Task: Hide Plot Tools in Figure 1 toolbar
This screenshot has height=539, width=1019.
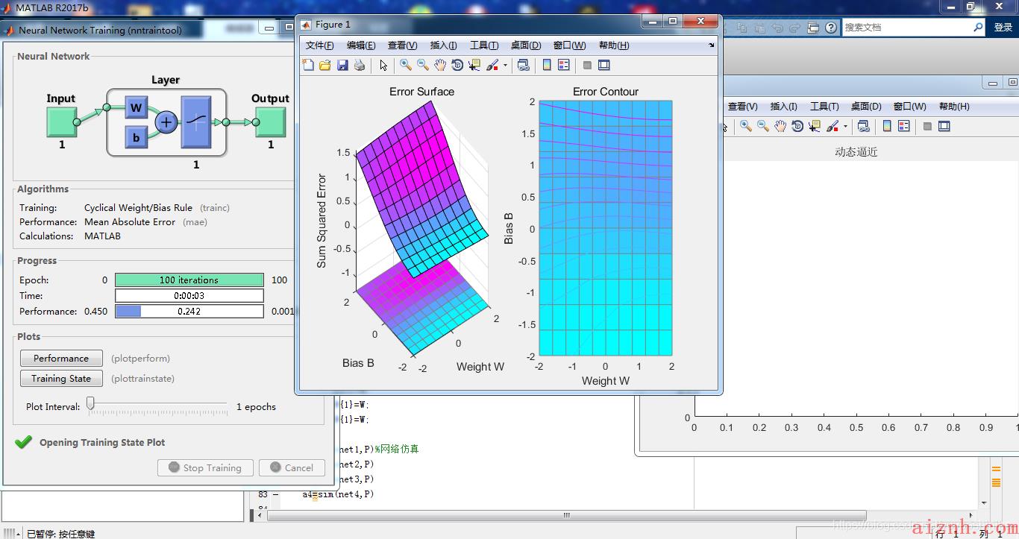Action: click(x=587, y=66)
